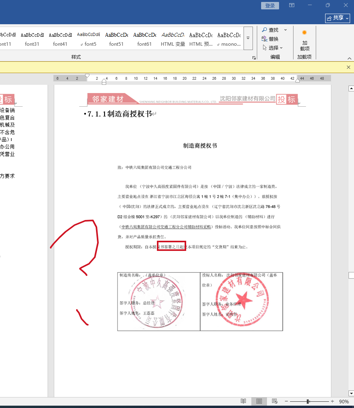This screenshot has width=354, height=408.
Task: Click the zoom slider handle
Action: pos(308,401)
